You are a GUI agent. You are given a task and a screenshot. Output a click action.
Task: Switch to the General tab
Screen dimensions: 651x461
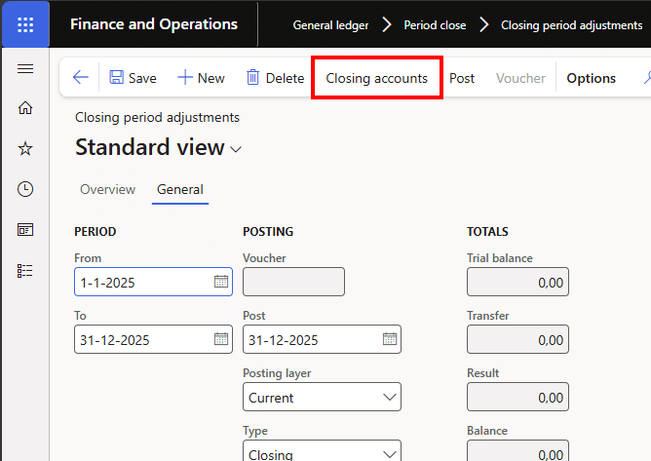(x=180, y=189)
